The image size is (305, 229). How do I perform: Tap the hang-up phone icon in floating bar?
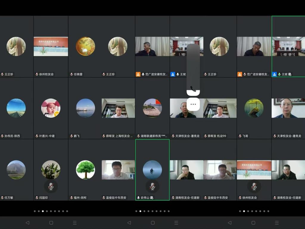coord(193,89)
